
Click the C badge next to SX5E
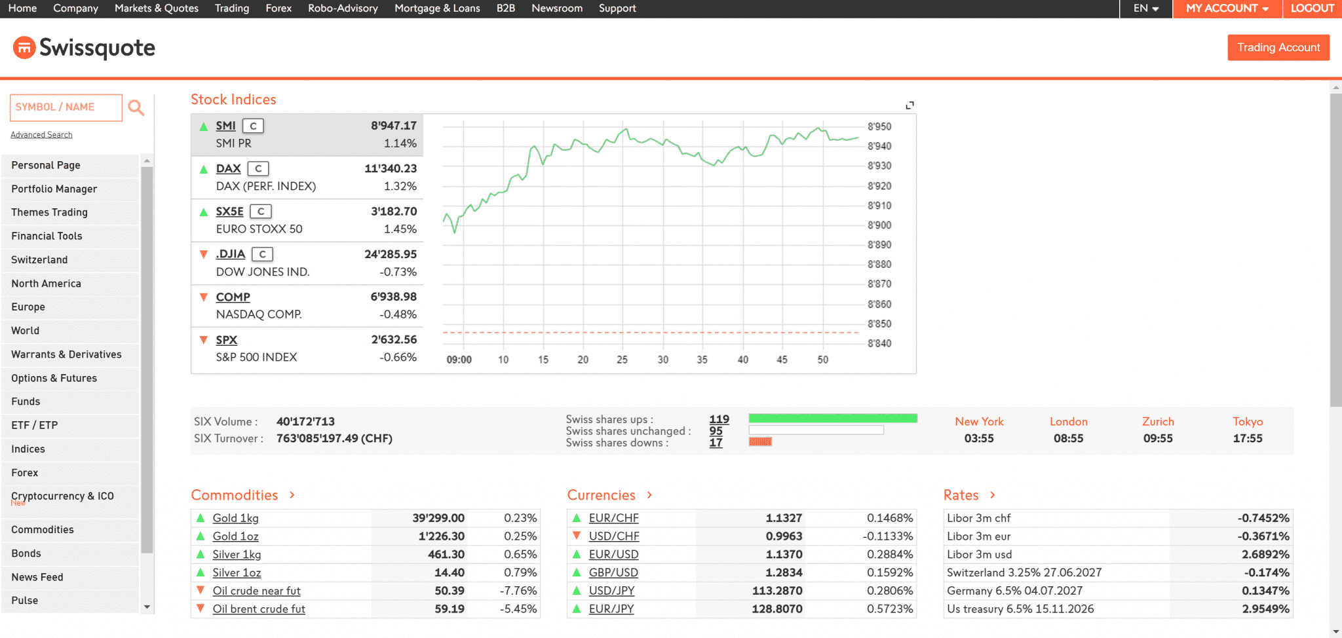click(261, 212)
